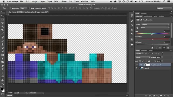Image resolution: width=173 pixels, height=97 pixels.
Task: Switch to the Swatches tab
Action: [x=144, y=13]
